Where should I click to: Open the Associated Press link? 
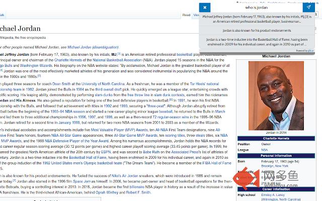185,152
